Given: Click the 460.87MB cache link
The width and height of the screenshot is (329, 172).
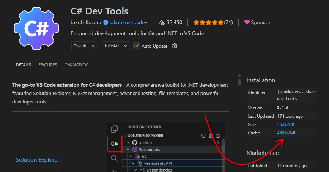Looking at the screenshot, I should pyautogui.click(x=286, y=133).
